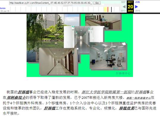Image resolution: width=160 pixels, height=117 pixels.
Task: Select the JUN month link
Action: coord(137,2)
